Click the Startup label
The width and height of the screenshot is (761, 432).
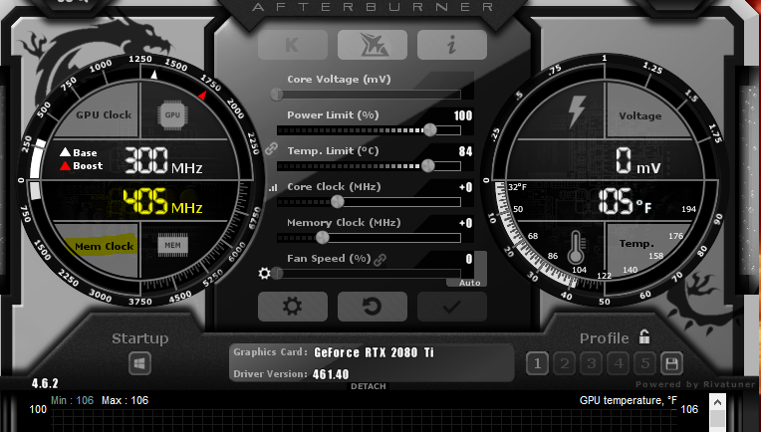[x=139, y=338]
